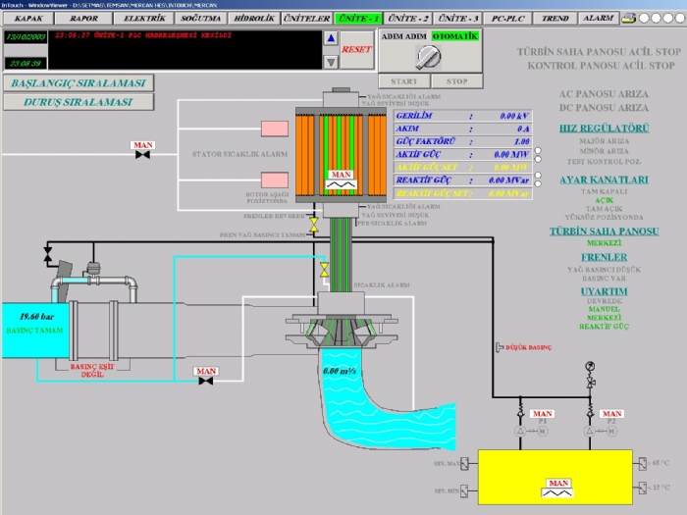This screenshot has width=687, height=515.
Task: Open the HIZ REGÜLATÖRÜ link
Action: (605, 129)
